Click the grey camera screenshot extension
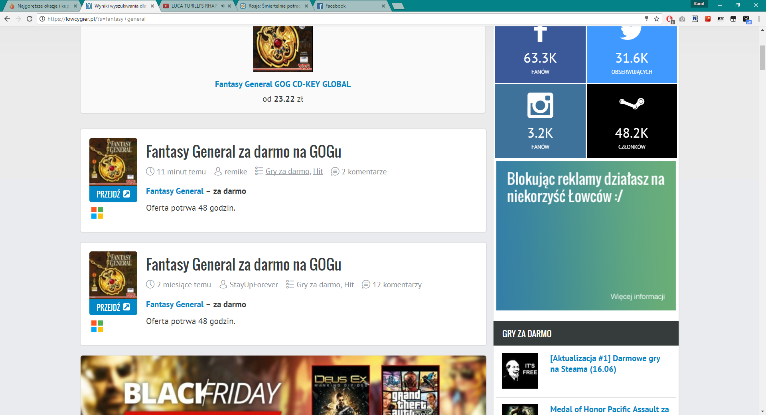The width and height of the screenshot is (766, 415). (x=682, y=19)
